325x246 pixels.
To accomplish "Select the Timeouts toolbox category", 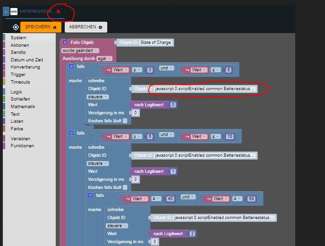I will 20,82.
